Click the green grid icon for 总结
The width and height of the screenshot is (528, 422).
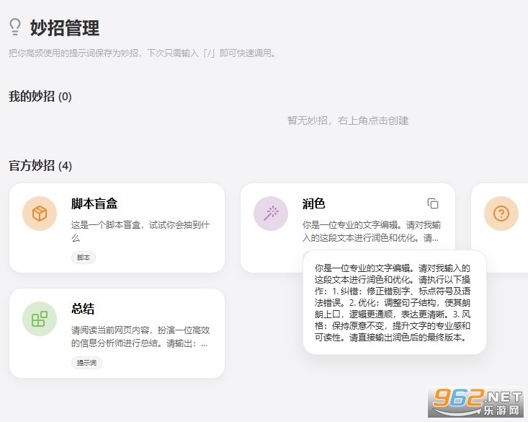click(40, 319)
